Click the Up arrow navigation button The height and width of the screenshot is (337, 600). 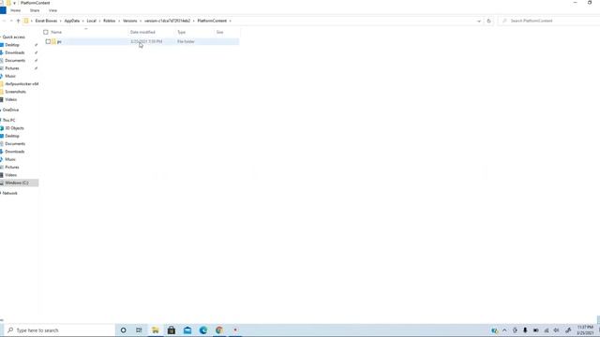(18, 21)
